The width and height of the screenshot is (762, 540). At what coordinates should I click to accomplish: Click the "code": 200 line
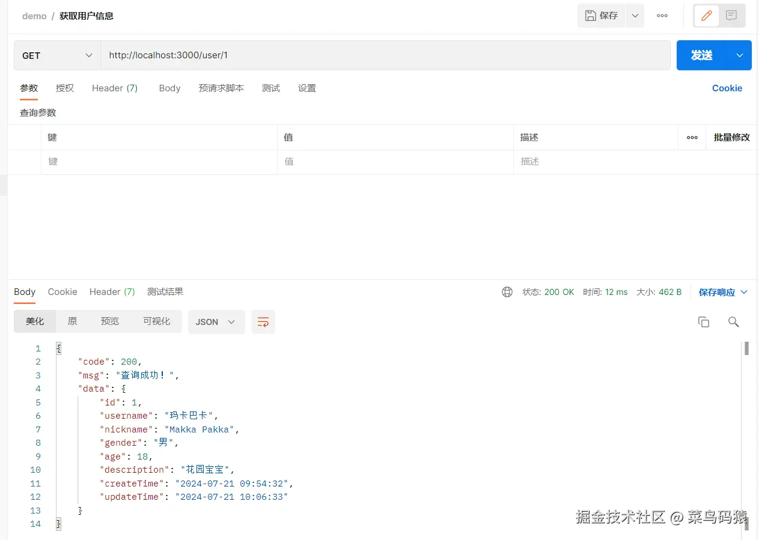110,362
